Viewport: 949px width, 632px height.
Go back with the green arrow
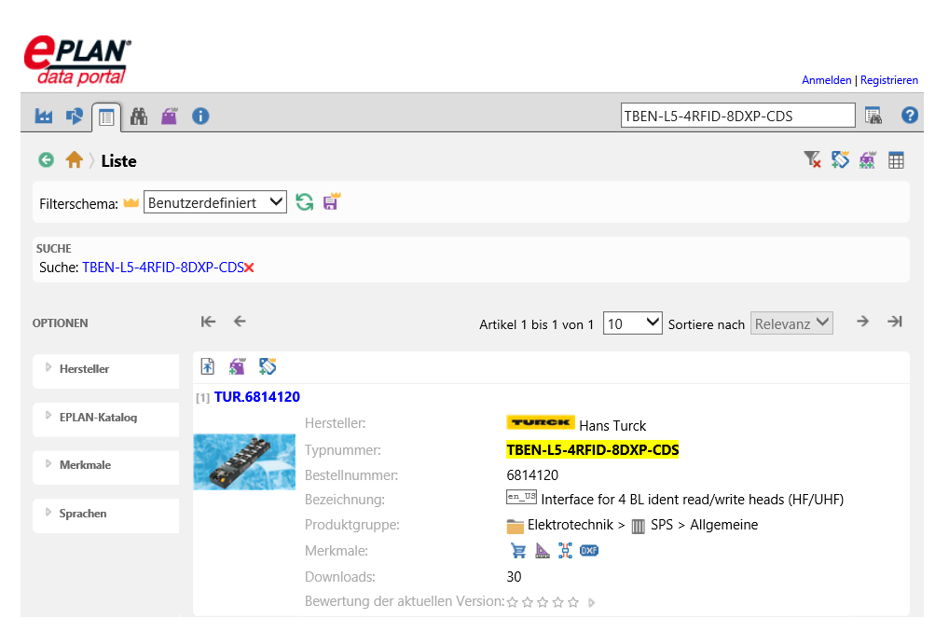(46, 159)
